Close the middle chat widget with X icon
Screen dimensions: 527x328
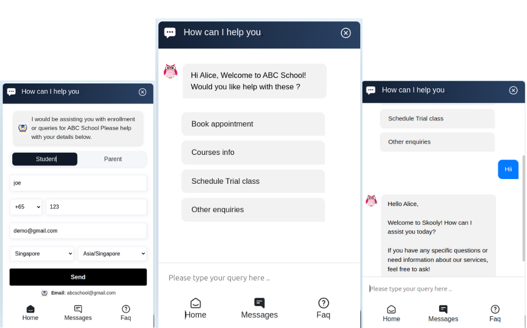345,33
